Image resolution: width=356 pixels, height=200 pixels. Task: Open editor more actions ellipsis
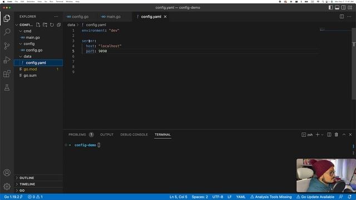click(349, 17)
